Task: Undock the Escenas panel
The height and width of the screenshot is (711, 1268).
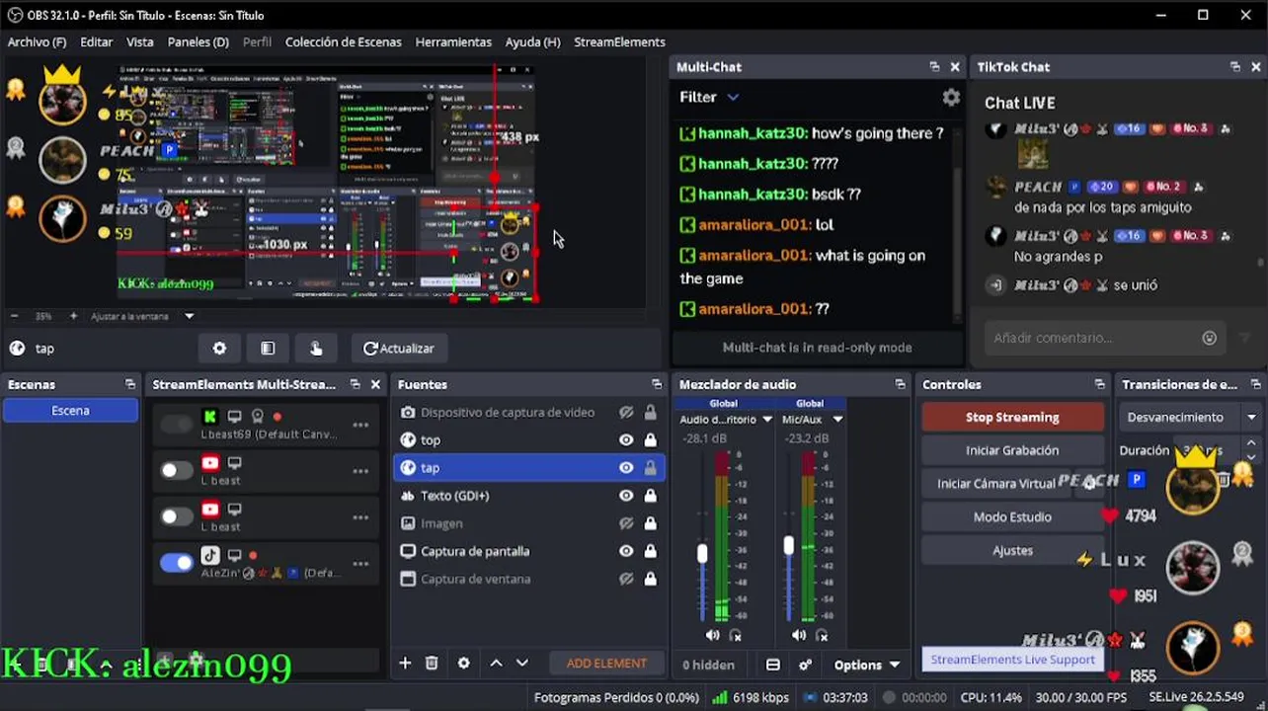Action: coord(129,384)
